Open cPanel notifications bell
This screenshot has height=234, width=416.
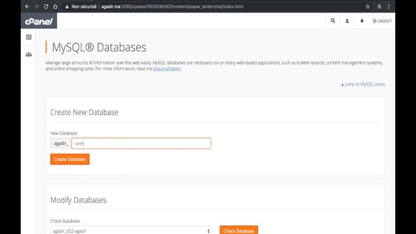tap(361, 21)
